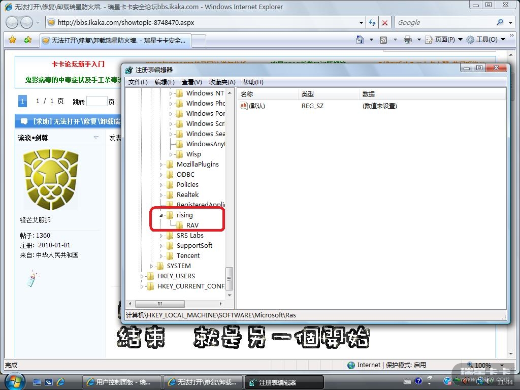
Task: Click the red stop loading icon
Action: click(x=385, y=22)
